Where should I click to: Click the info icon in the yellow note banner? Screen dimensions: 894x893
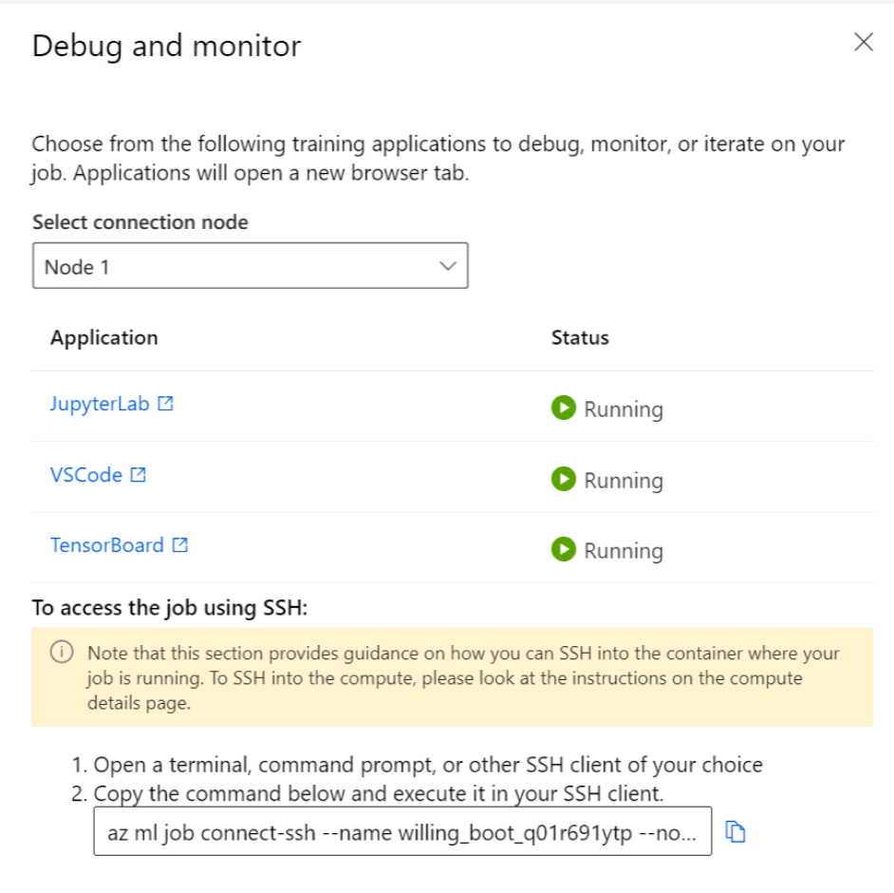(63, 653)
